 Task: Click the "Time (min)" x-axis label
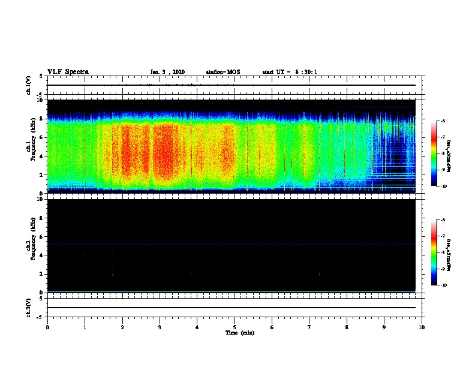[240, 333]
